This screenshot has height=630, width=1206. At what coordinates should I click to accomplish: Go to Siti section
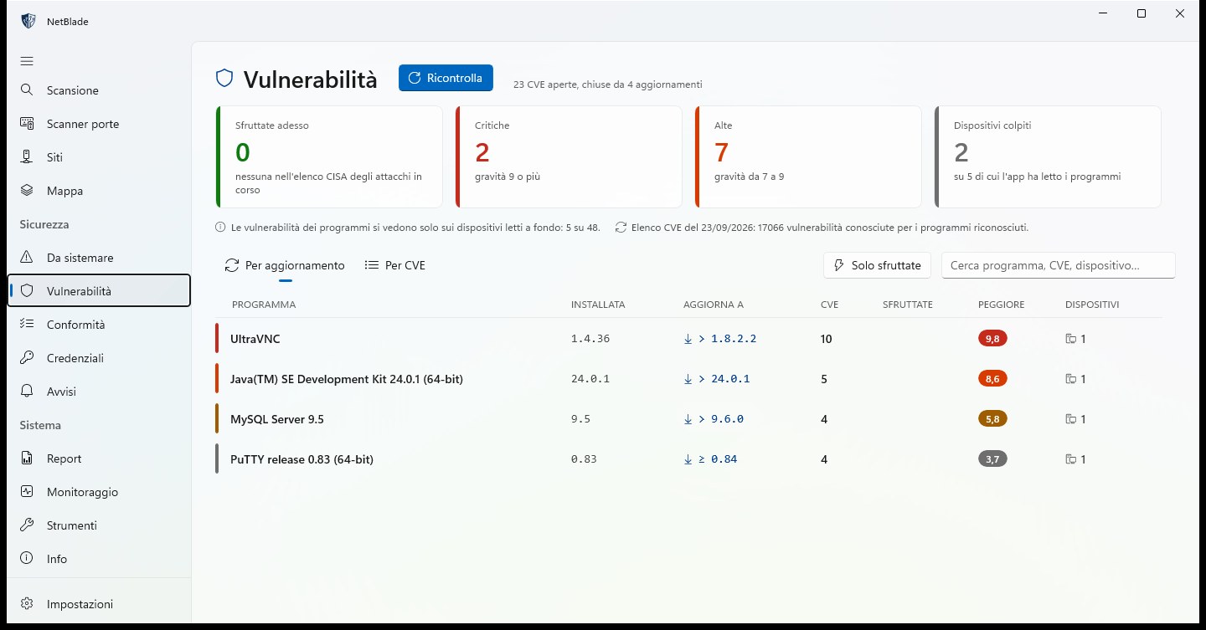[99, 157]
